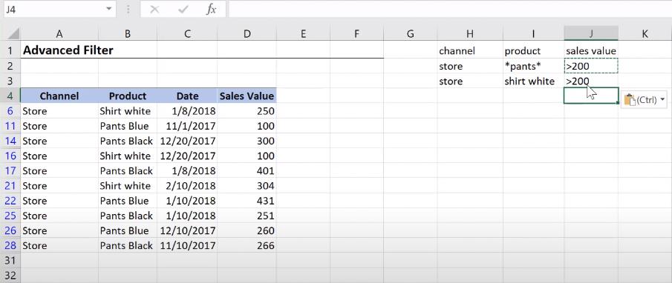The width and height of the screenshot is (672, 283).
Task: Click the sales value cell '260'
Action: (247, 231)
